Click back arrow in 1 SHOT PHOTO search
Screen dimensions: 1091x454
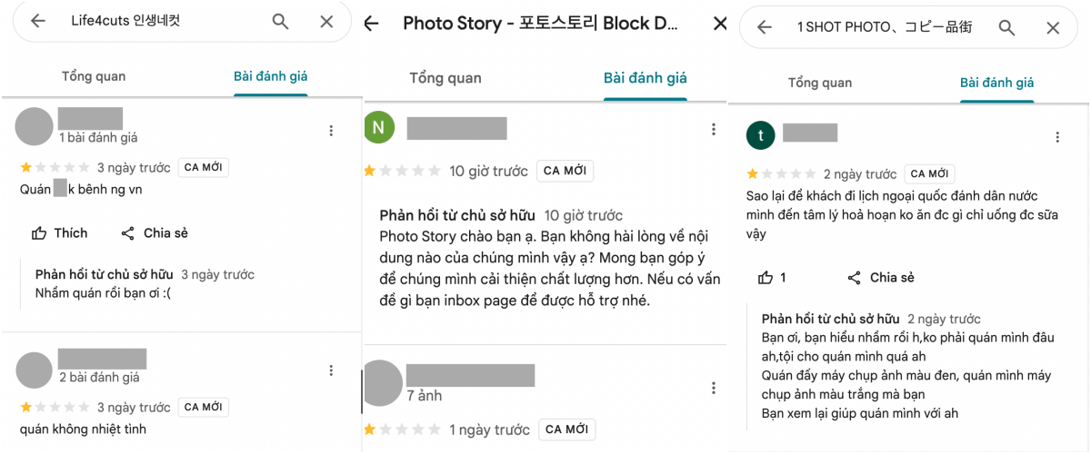(765, 27)
